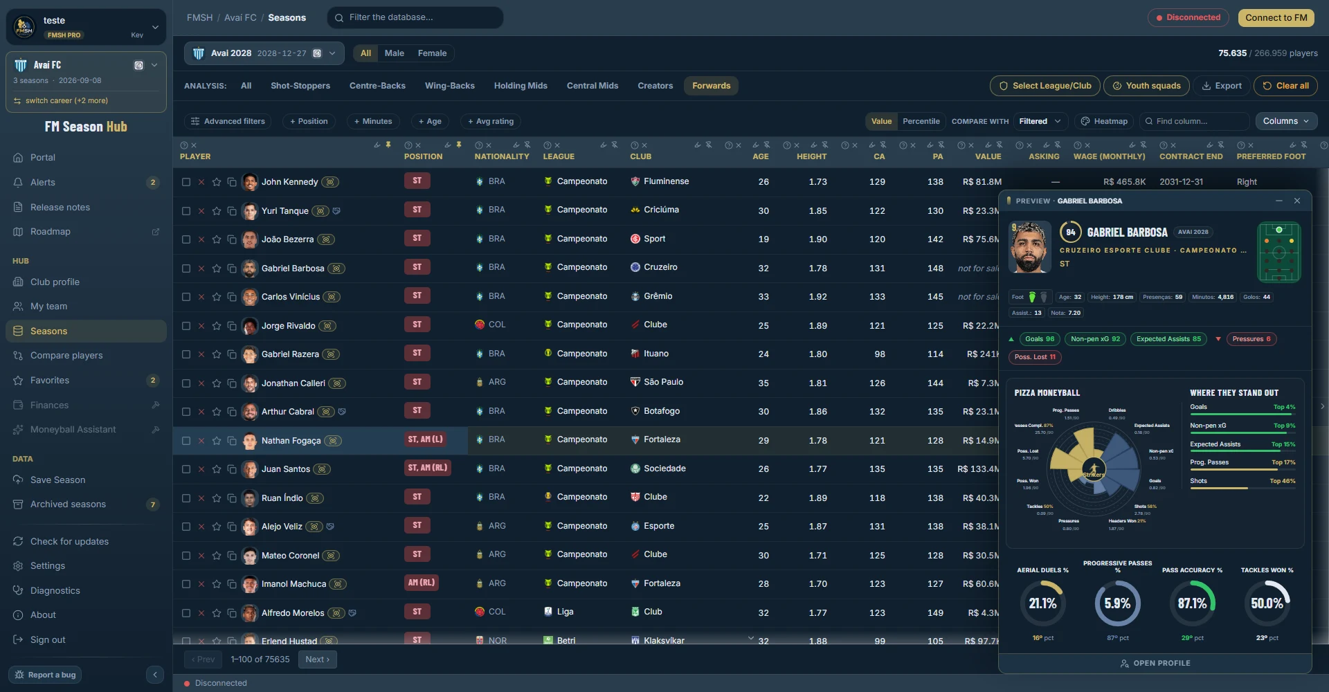Open the Avaí 2028 season selector

(x=264, y=53)
